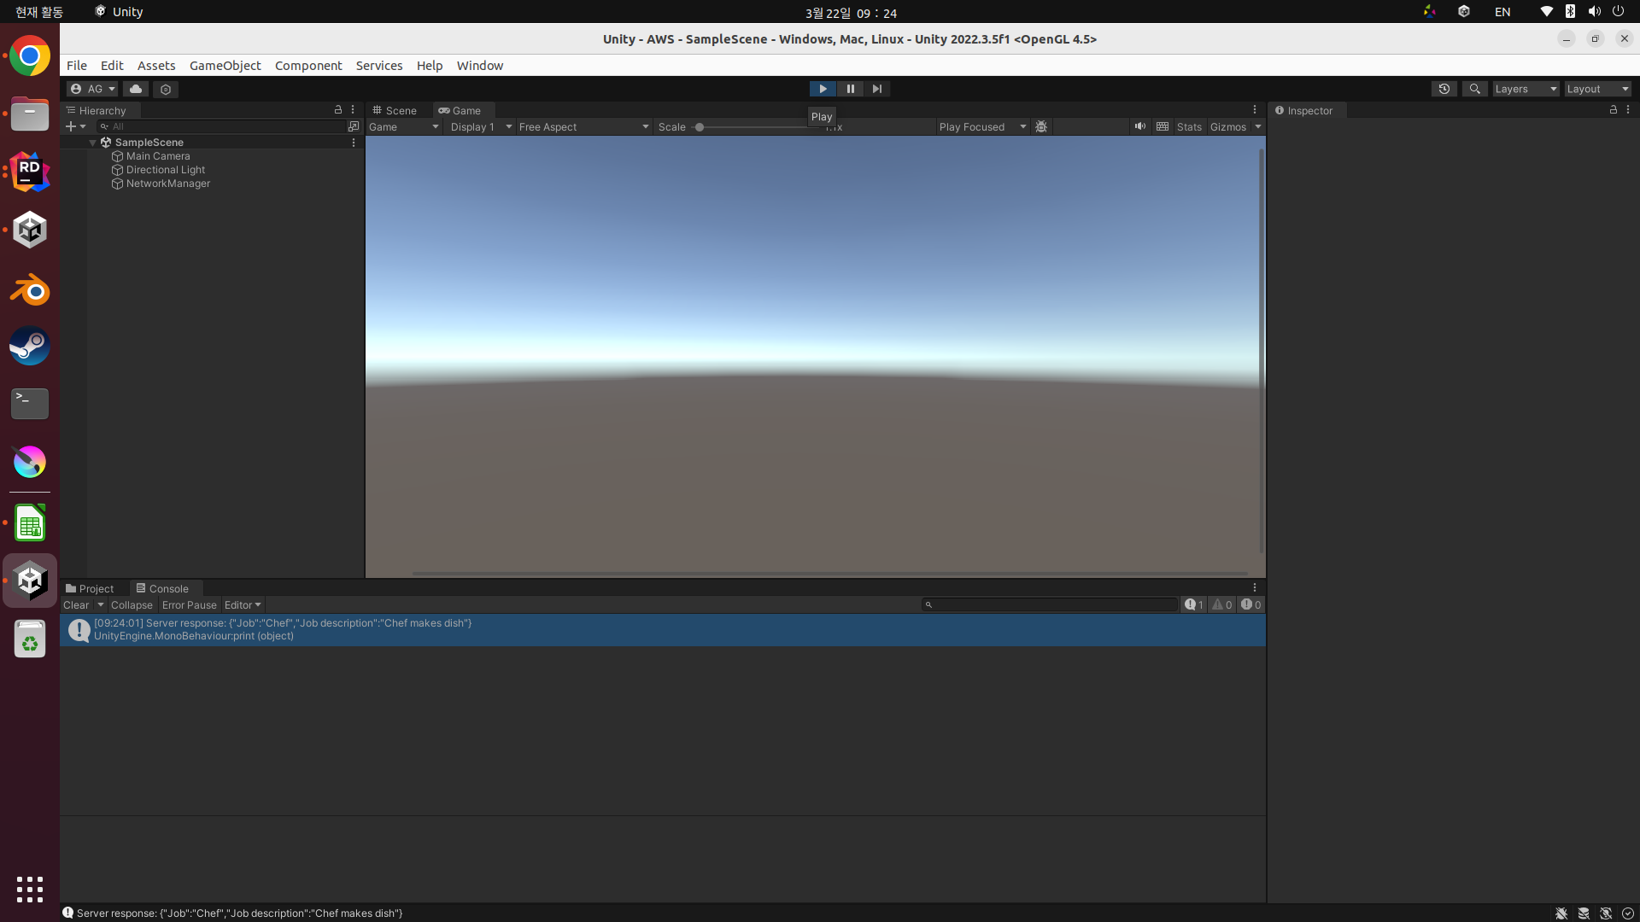Open the Layers dropdown
The width and height of the screenshot is (1640, 922).
click(x=1526, y=89)
